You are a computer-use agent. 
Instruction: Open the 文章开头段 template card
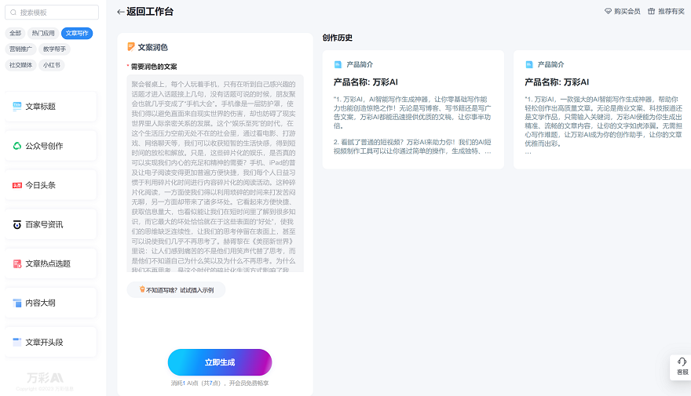pos(51,342)
